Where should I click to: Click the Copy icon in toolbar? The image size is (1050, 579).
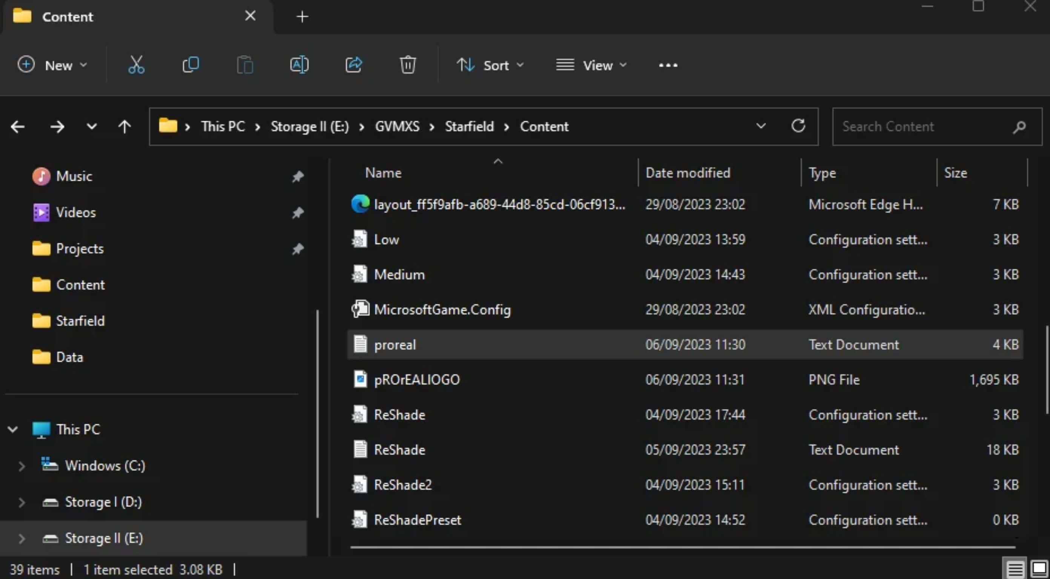coord(190,65)
